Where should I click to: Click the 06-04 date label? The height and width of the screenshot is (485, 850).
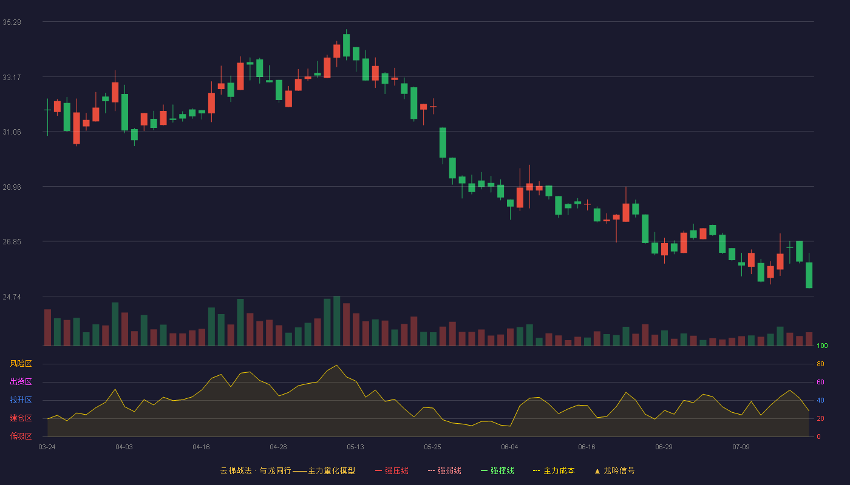pos(509,447)
